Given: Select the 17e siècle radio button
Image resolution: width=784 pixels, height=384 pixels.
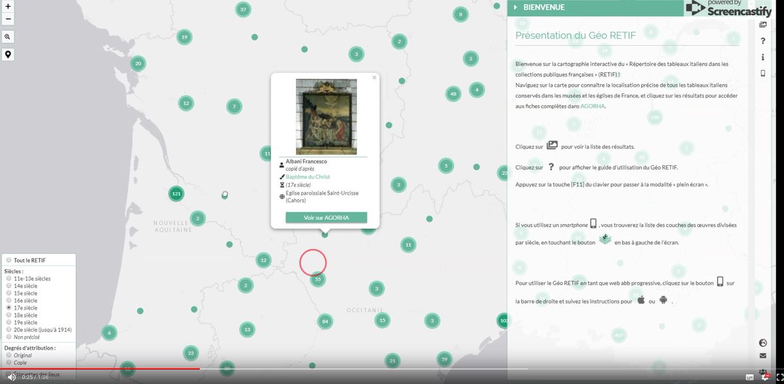Looking at the screenshot, I should click(x=9, y=307).
